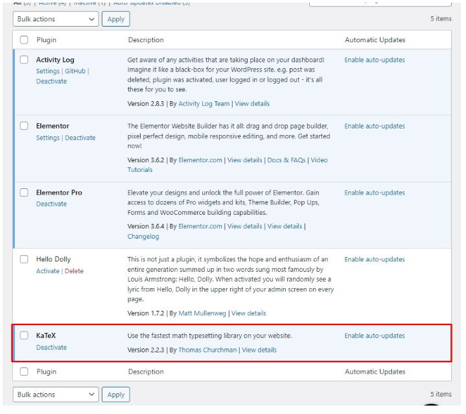Click the KaTeX plugin name

(46, 335)
